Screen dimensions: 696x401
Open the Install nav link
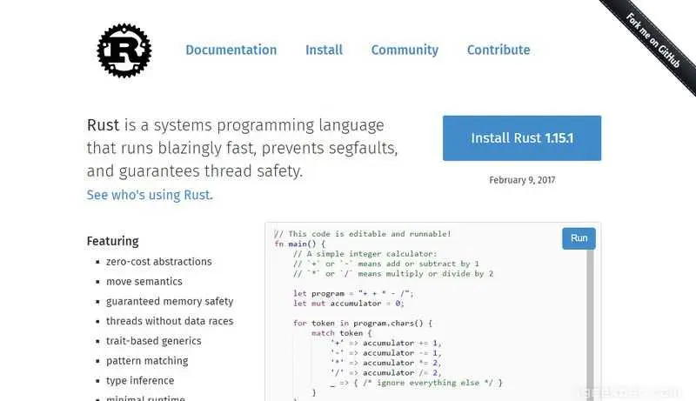(324, 50)
